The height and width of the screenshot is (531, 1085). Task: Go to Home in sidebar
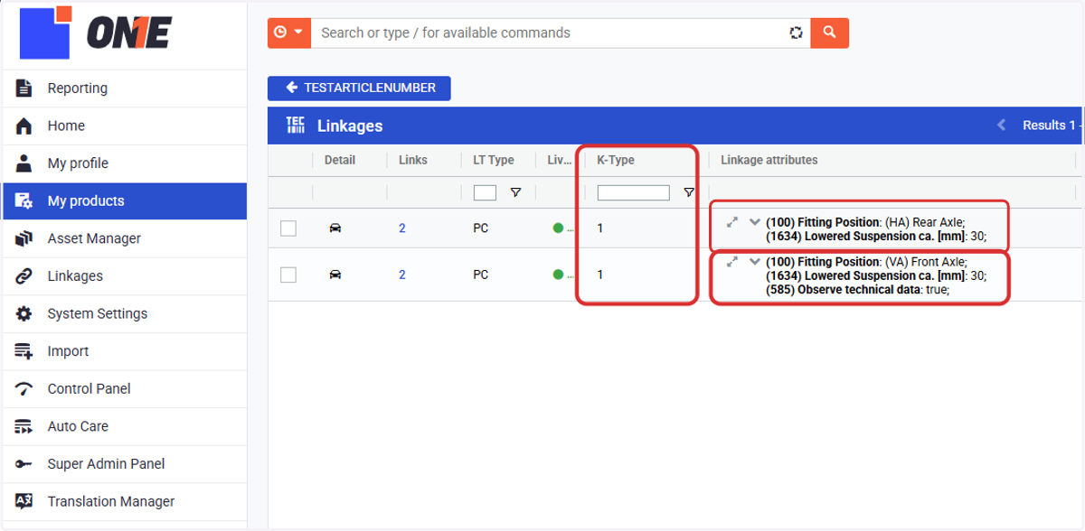click(124, 126)
